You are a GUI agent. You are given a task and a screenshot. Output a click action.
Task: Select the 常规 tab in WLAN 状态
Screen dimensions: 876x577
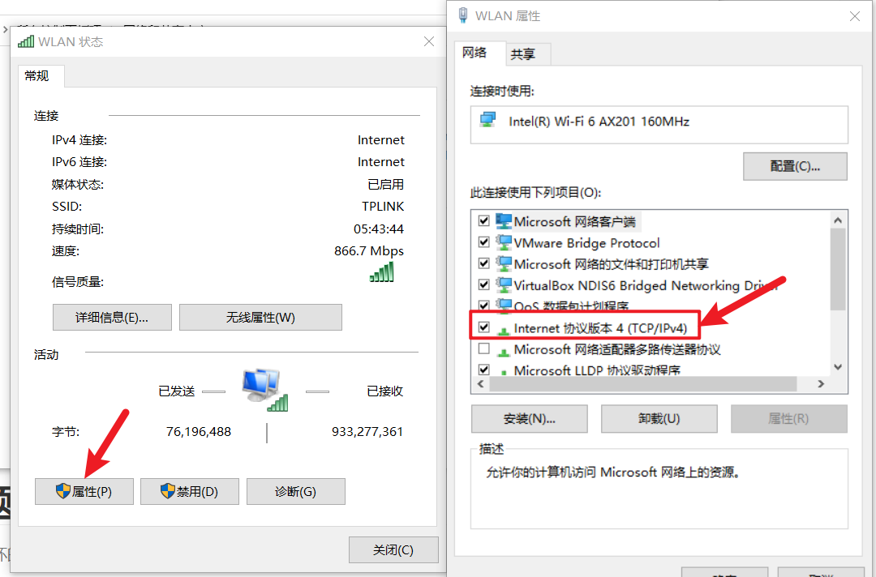tap(36, 76)
